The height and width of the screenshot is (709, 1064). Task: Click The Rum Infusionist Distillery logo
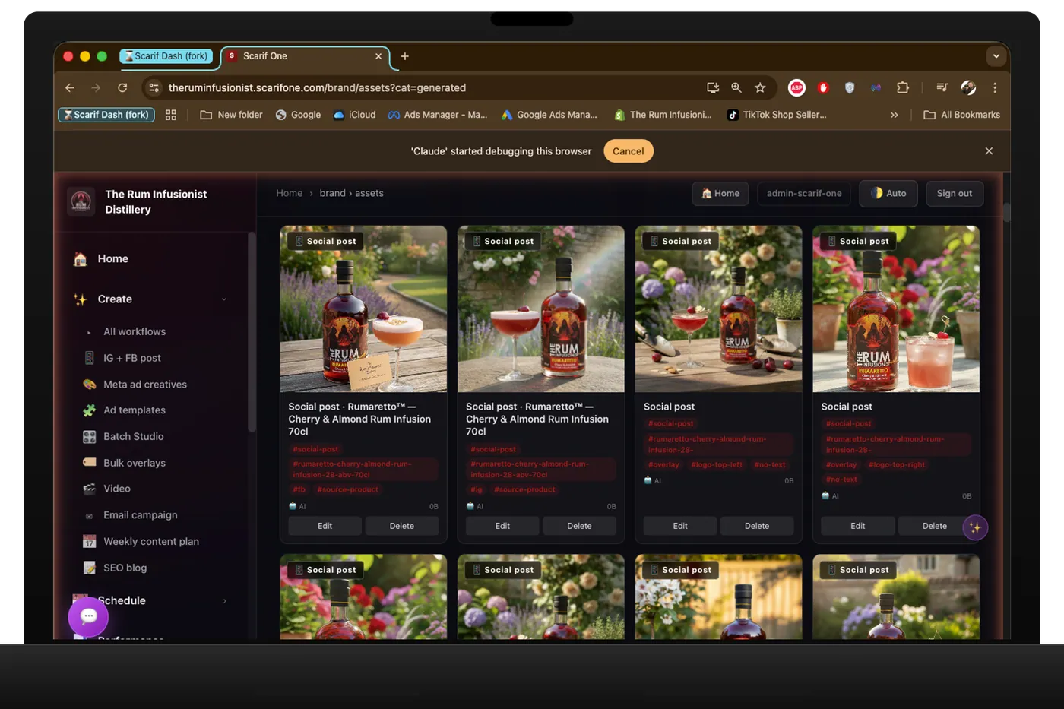81,201
